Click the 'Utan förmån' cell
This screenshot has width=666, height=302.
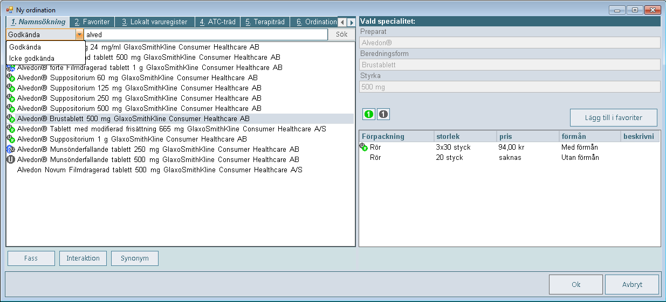[x=580, y=158]
